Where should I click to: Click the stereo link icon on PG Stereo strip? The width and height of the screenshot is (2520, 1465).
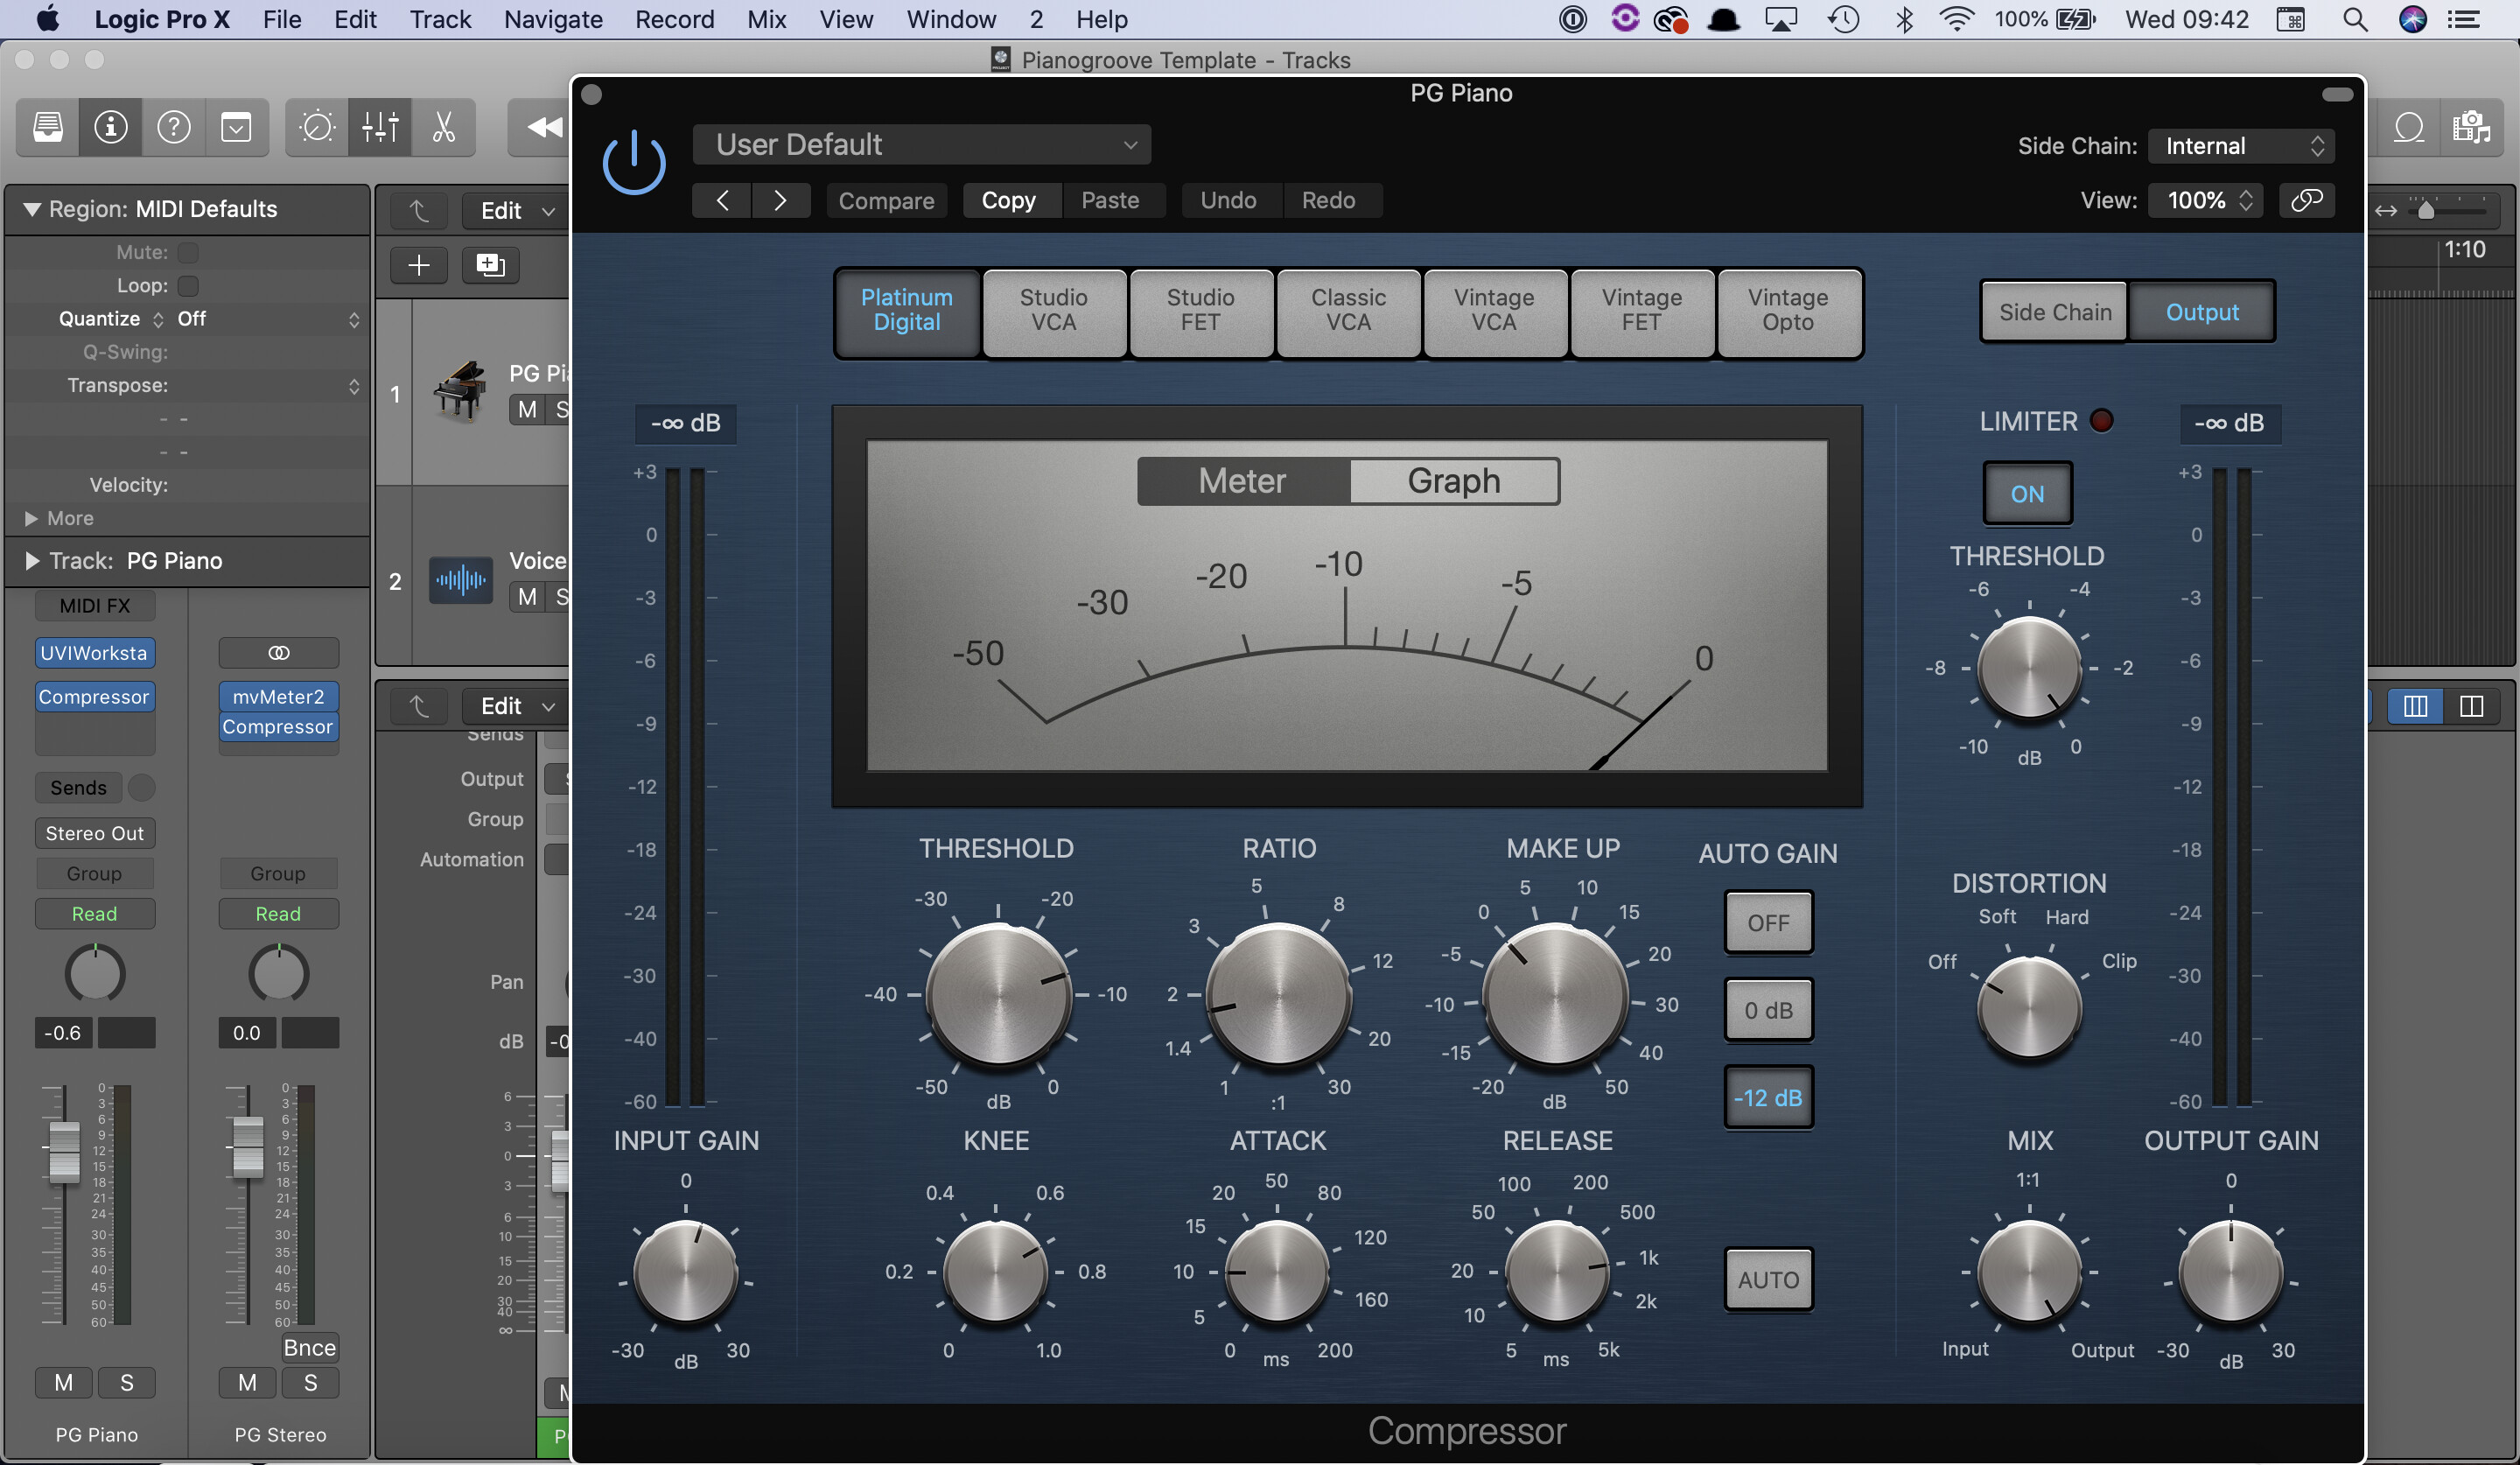point(279,653)
